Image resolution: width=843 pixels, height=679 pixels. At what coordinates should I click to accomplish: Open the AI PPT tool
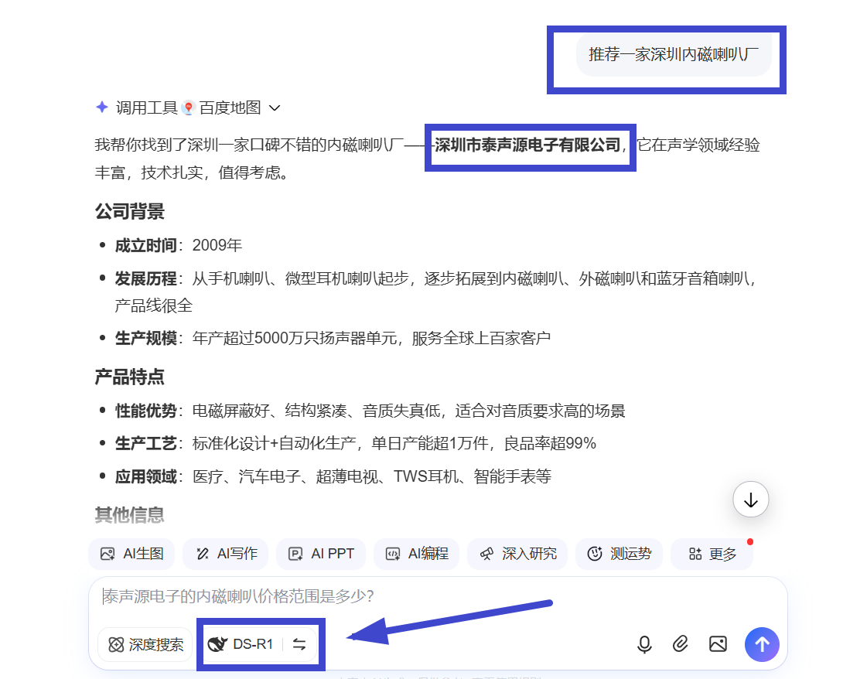pos(321,554)
